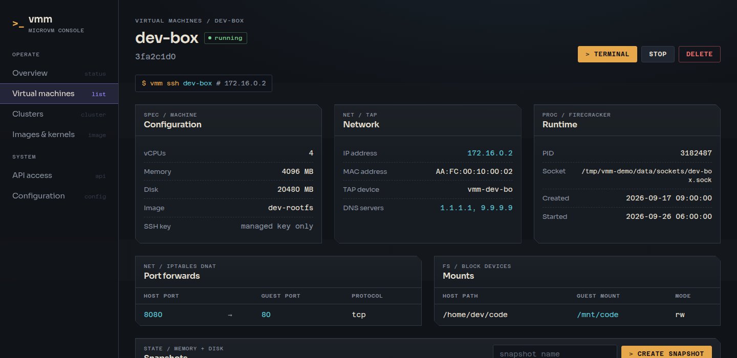The image size is (737, 358).
Task: Click host port 8080 in Port forwards
Action: point(153,315)
